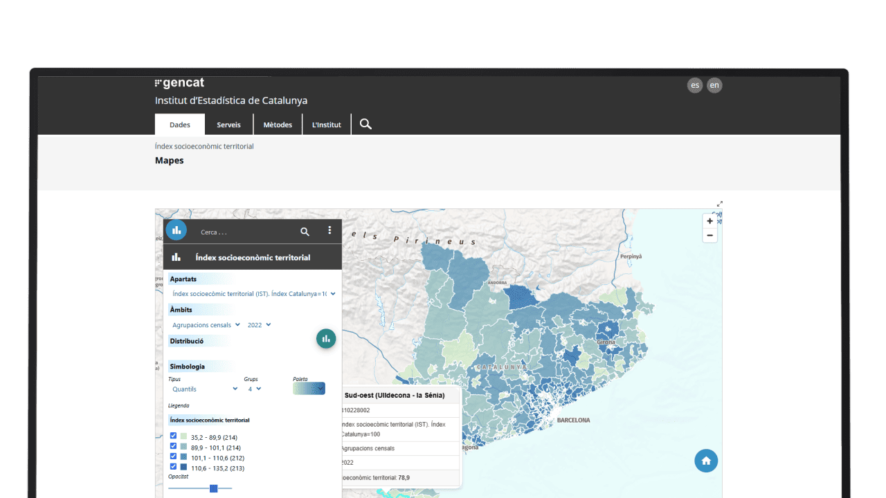886x498 pixels.
Task: Open the green Distribució chart icon
Action: pyautogui.click(x=326, y=339)
